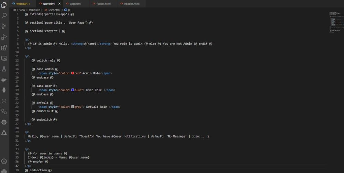Screen dimensions: 344x173
Task: Click the 'Admin Role' span text
Action: 92,73
